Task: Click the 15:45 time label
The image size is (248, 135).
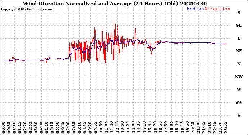Action: (x=150, y=127)
